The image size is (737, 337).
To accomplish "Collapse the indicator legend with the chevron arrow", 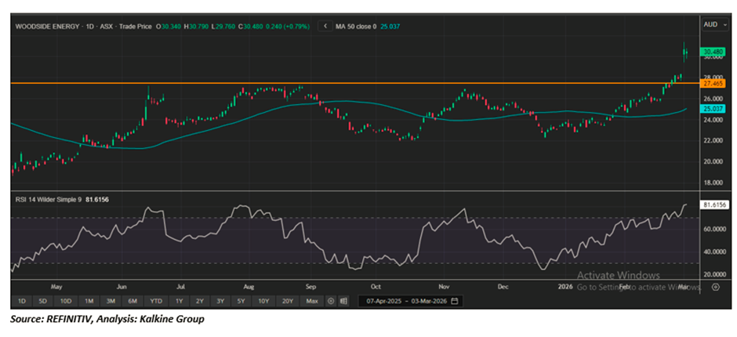I will tap(325, 27).
